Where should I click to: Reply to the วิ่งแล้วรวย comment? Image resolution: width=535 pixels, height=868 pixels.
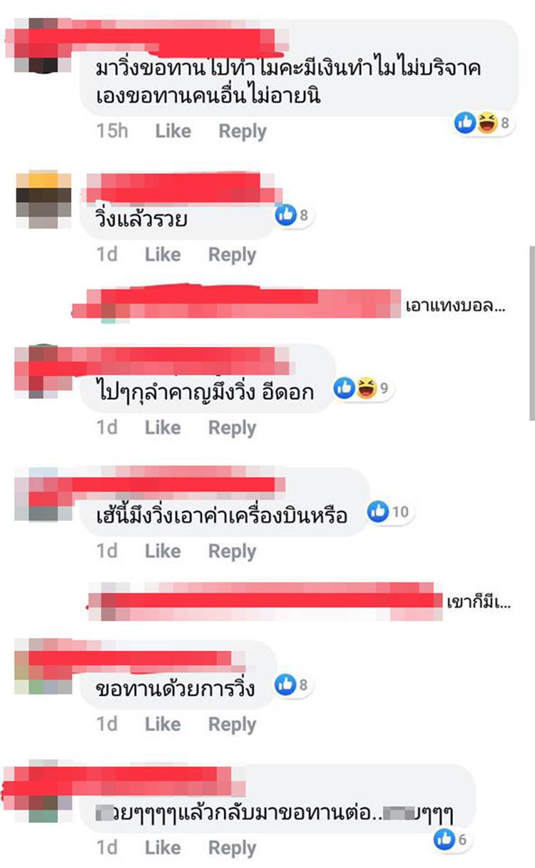(x=232, y=255)
